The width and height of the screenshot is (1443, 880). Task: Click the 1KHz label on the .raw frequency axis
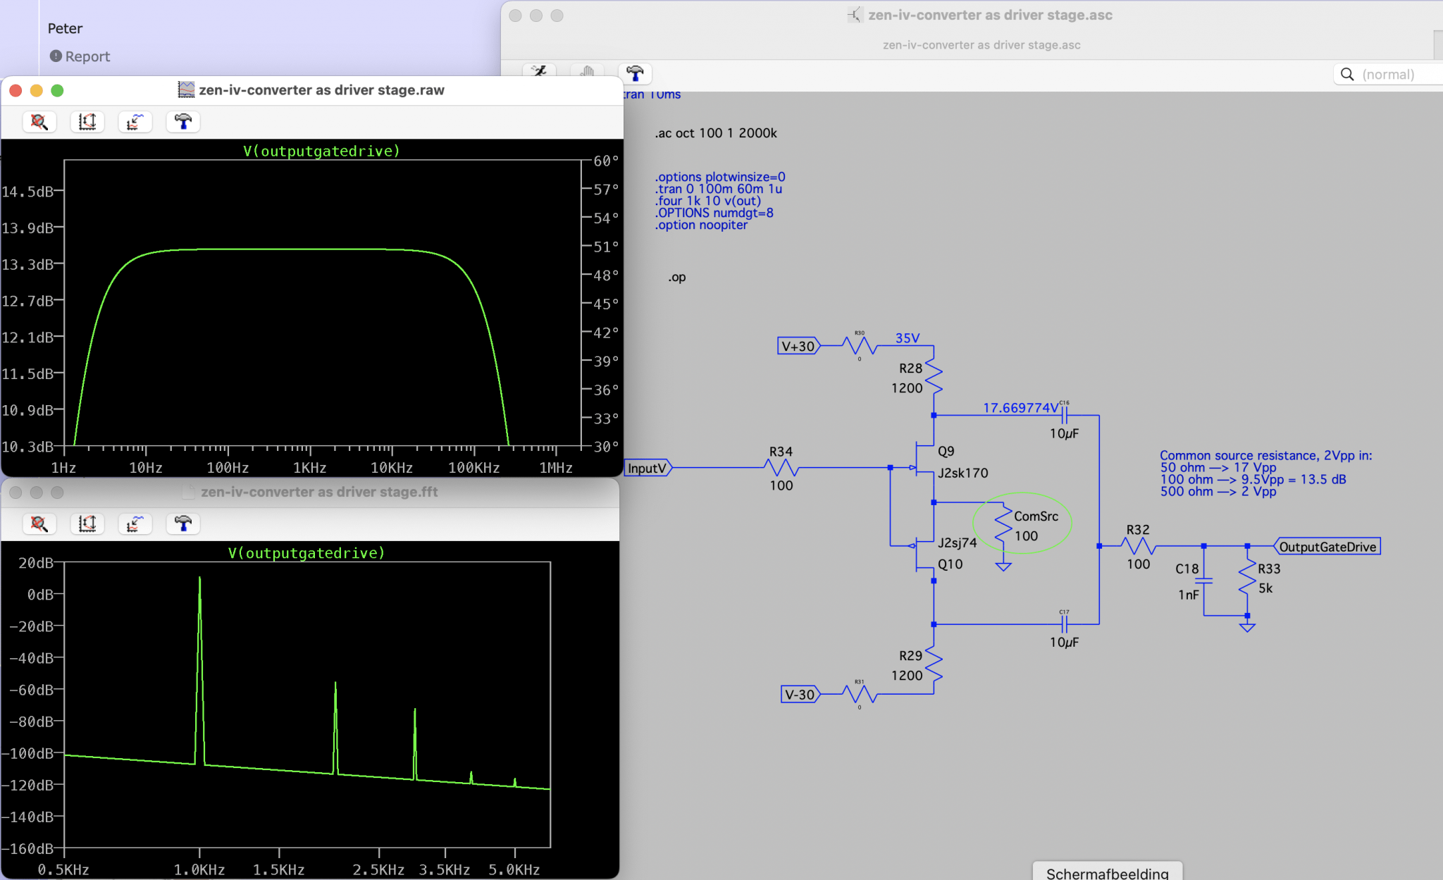click(309, 468)
